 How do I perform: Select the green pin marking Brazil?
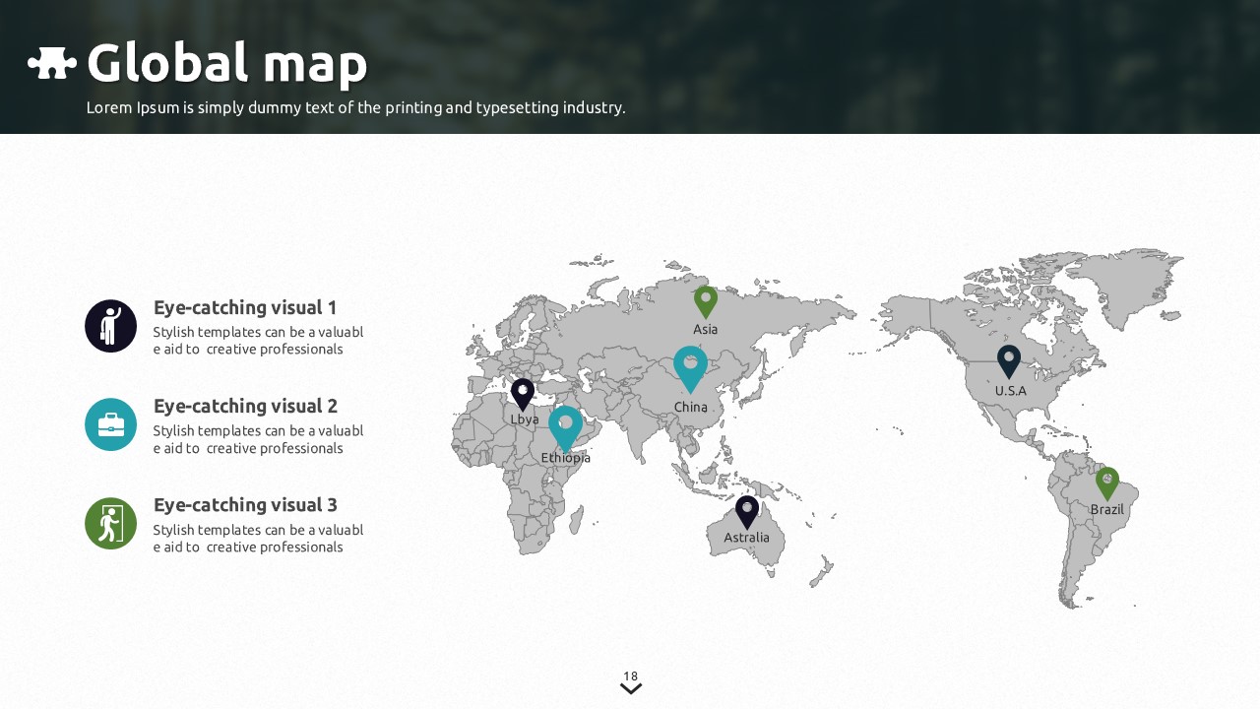point(1107,483)
